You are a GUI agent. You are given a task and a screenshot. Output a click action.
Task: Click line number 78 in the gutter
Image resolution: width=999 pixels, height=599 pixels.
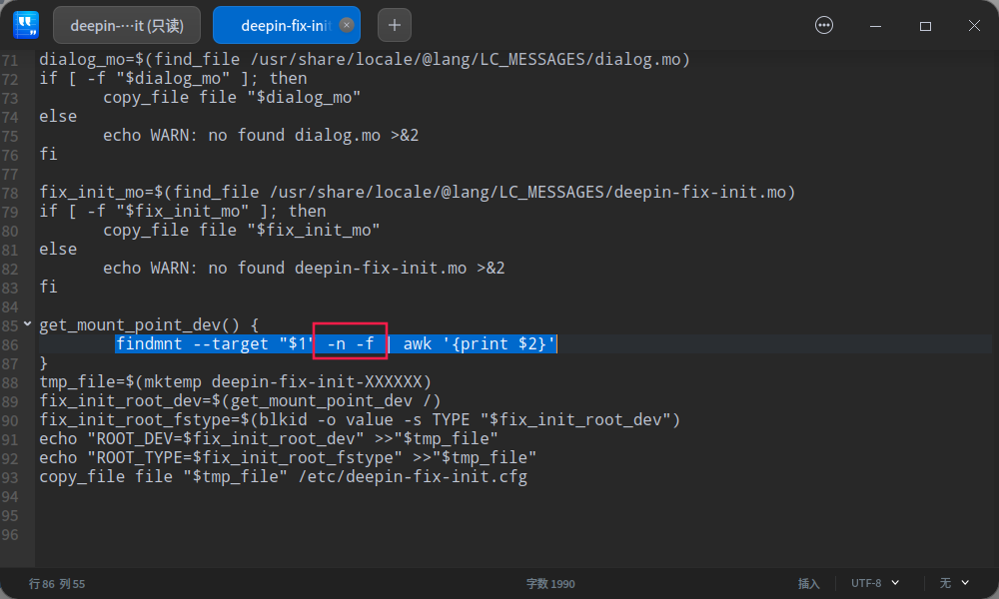(10, 193)
